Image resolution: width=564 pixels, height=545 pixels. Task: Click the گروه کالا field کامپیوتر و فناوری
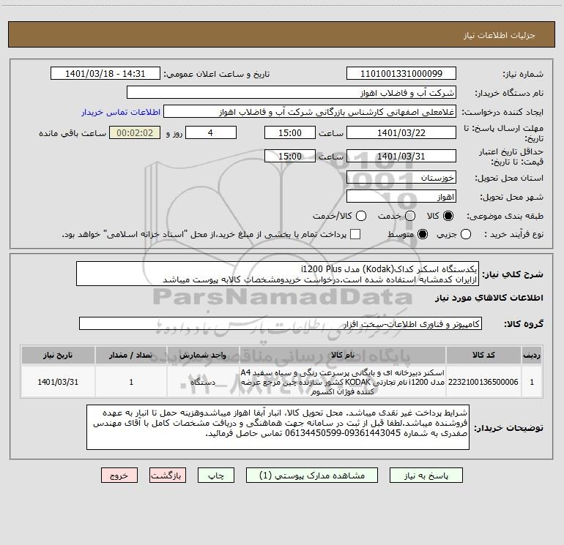pos(281,323)
